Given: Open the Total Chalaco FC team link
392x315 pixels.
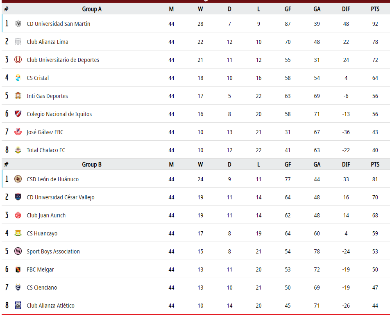Looking at the screenshot, I should click(x=46, y=150).
